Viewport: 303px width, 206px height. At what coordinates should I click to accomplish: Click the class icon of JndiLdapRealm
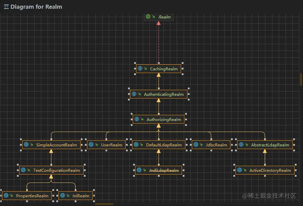(139, 170)
